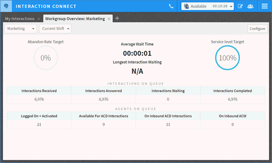
Task: Click the Interactions Waiting column header
Action: [168, 91]
